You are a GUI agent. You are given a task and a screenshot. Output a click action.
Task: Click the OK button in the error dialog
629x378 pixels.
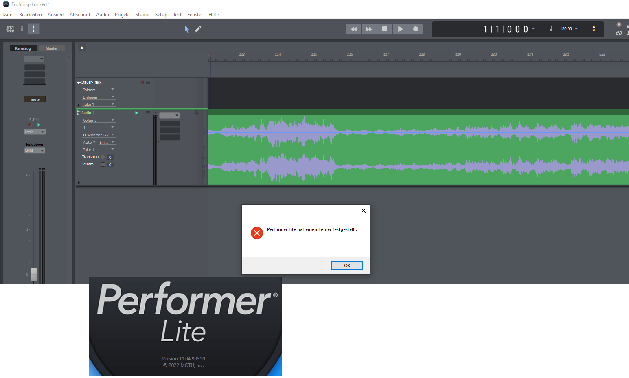pos(347,266)
